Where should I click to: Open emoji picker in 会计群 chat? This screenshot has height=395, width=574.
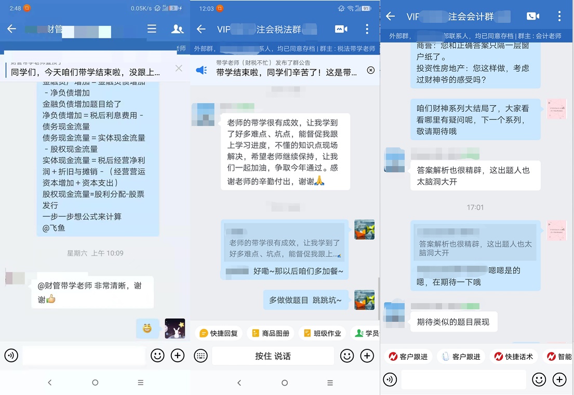[x=539, y=379]
